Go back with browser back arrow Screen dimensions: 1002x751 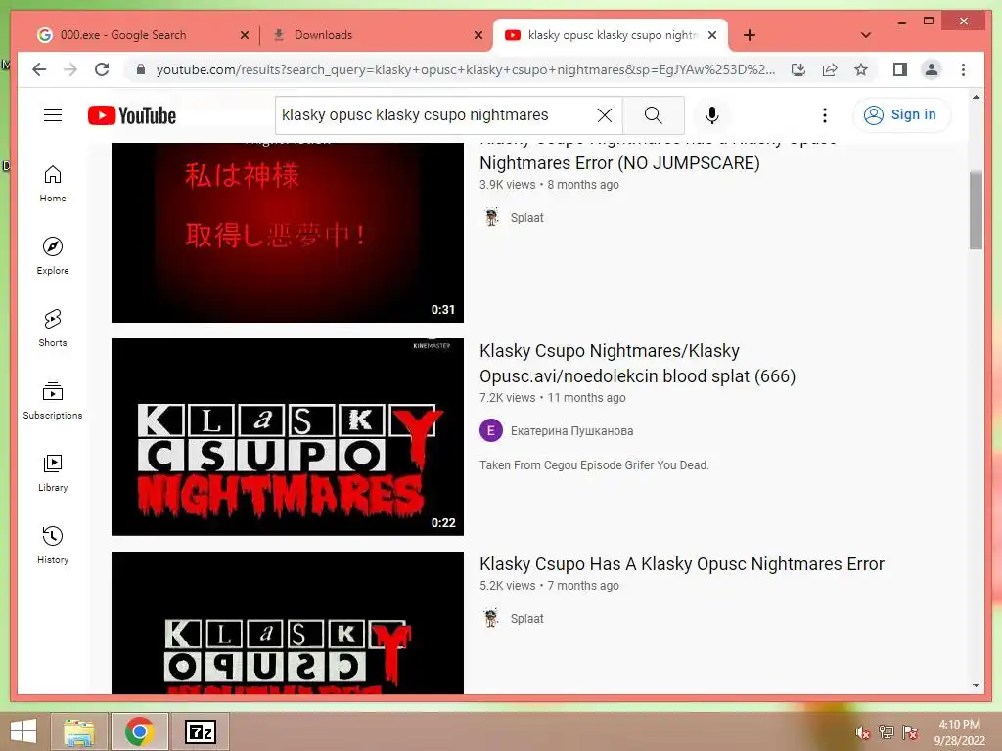pos(39,69)
